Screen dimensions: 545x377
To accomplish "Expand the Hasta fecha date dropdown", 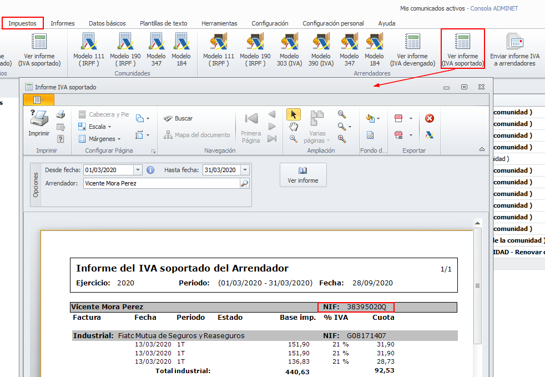I will pyautogui.click(x=245, y=170).
